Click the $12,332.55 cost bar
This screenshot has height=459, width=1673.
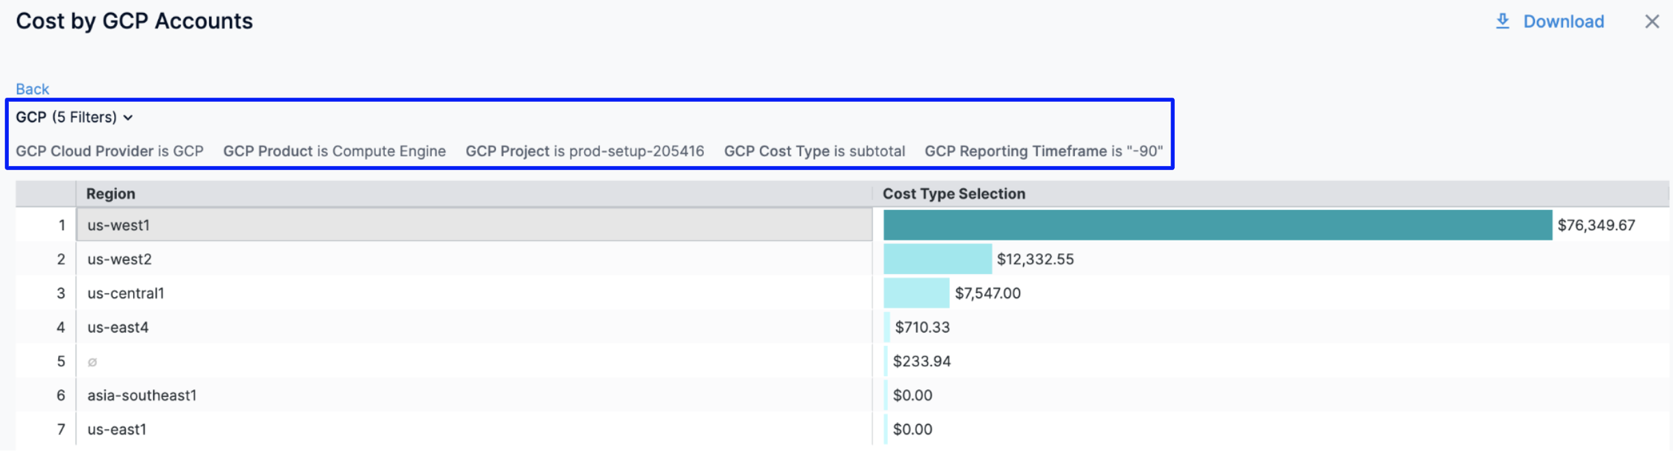click(x=937, y=260)
